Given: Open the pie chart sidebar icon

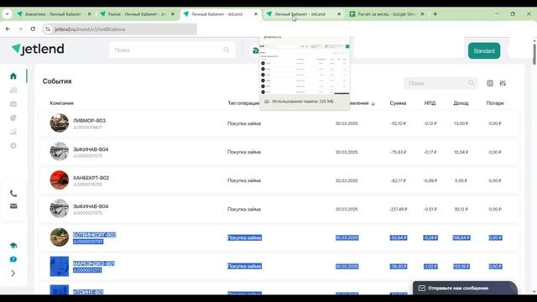Looking at the screenshot, I should [13, 117].
